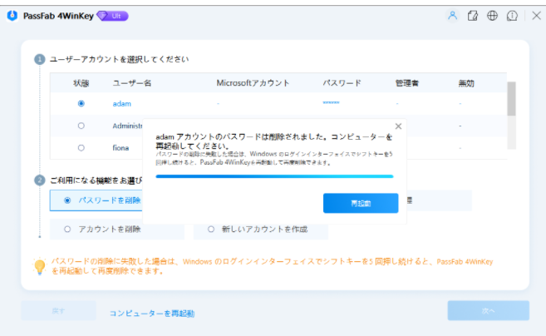The image size is (546, 336).
Task: Click the orange Shift key tip text
Action: click(x=272, y=266)
